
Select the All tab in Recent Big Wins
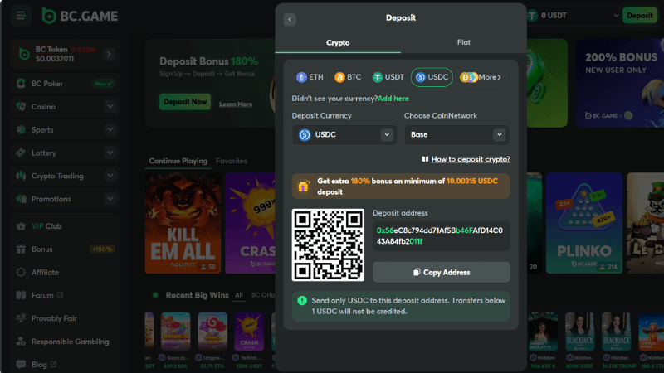tap(239, 295)
